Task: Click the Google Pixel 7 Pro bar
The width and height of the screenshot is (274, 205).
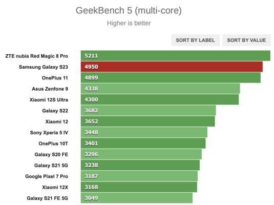Action: 139,176
